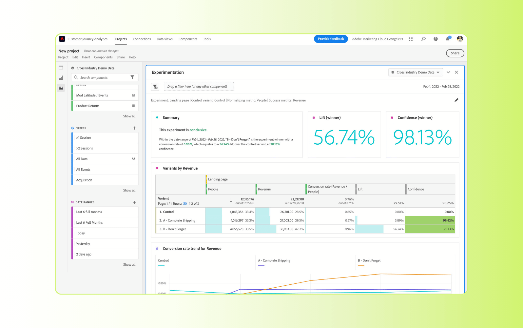Click the sort arrow in People column
523x328 pixels.
[x=231, y=201]
